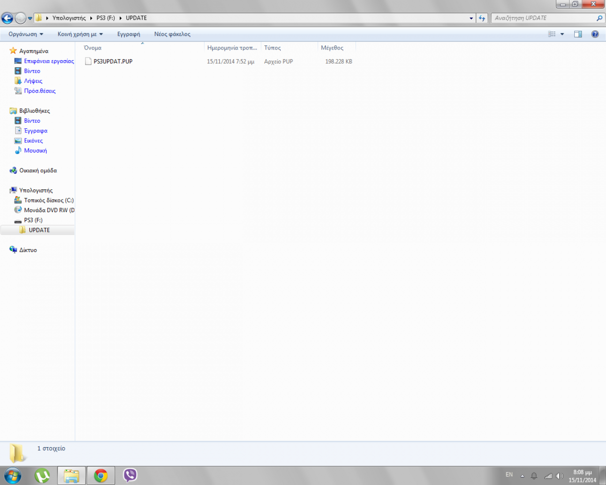606x485 pixels.
Task: Sort by the Τύπος column header
Action: (289, 47)
